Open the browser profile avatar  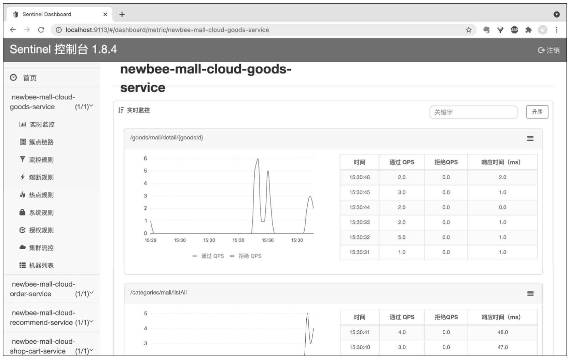coord(543,30)
